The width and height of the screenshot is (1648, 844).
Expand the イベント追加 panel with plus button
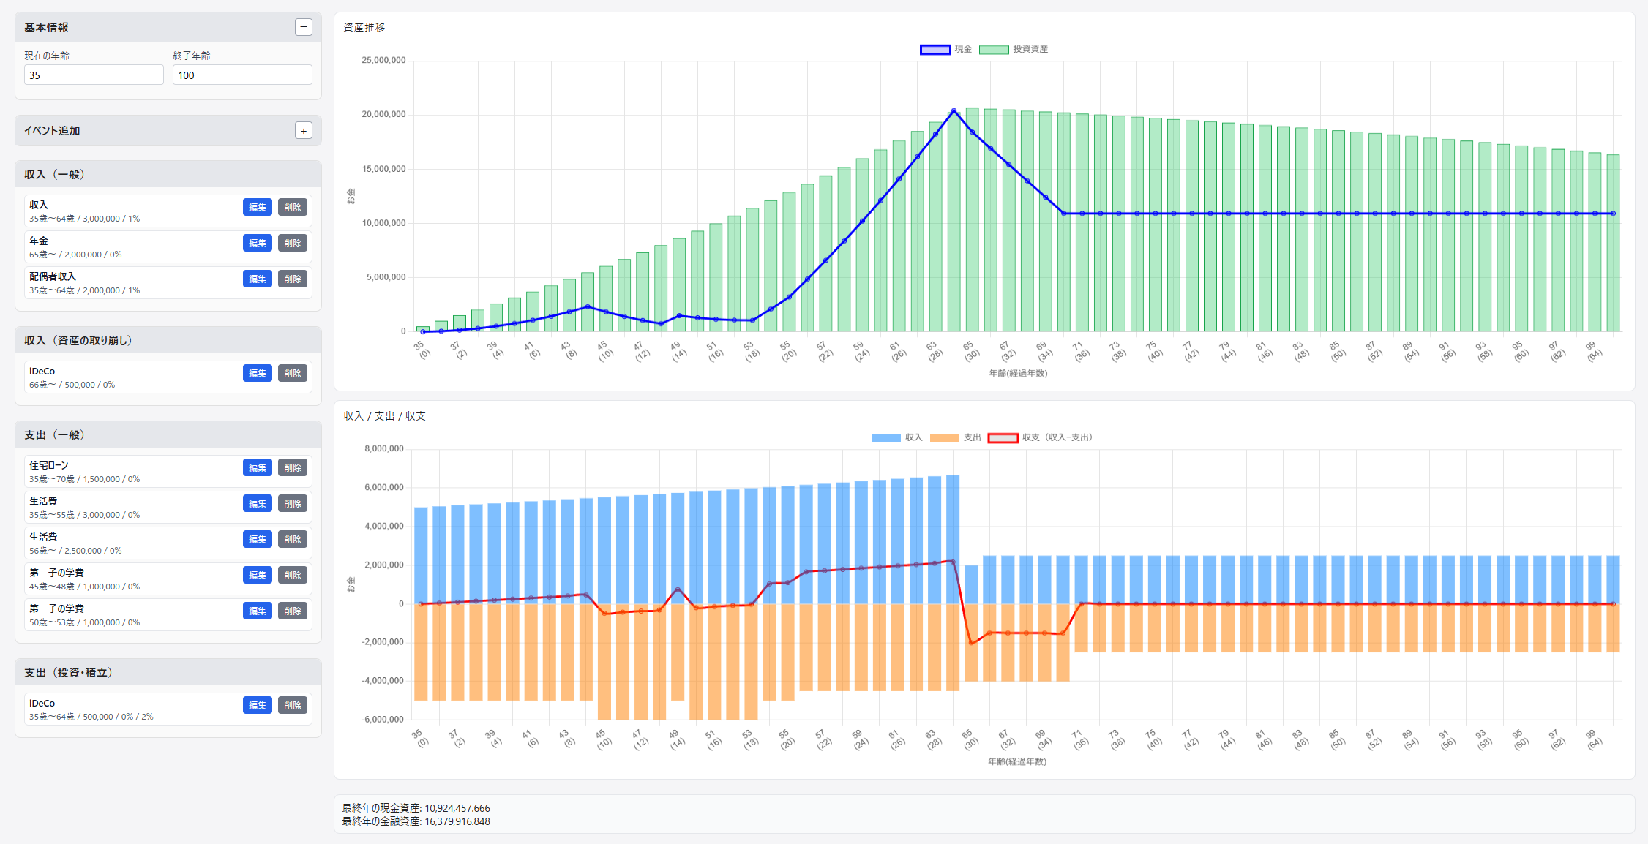click(304, 131)
